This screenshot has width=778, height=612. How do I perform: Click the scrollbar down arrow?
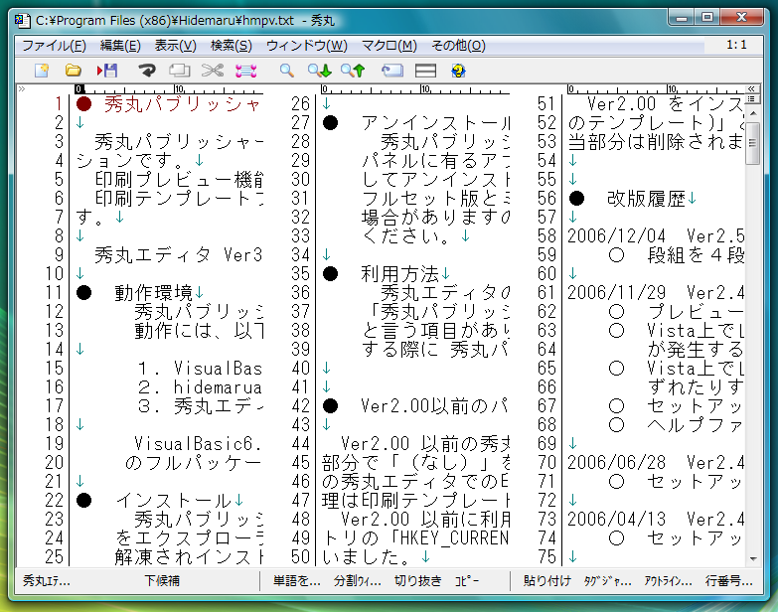click(753, 559)
